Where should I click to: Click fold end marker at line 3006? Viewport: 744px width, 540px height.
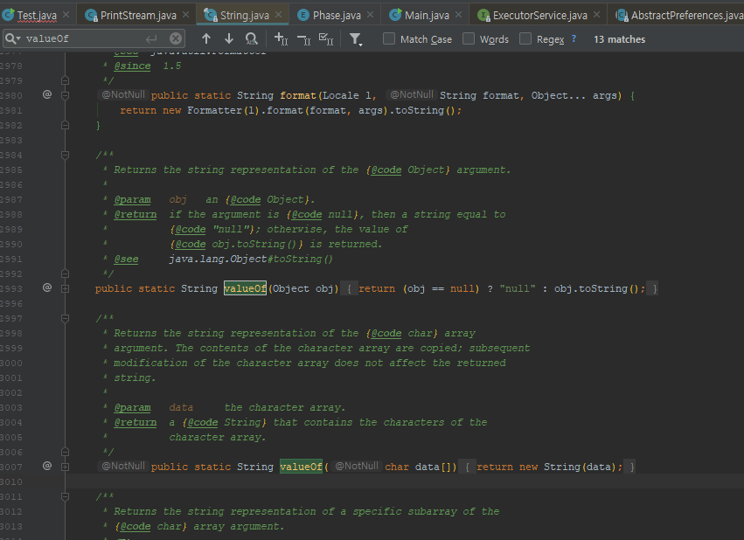66,452
